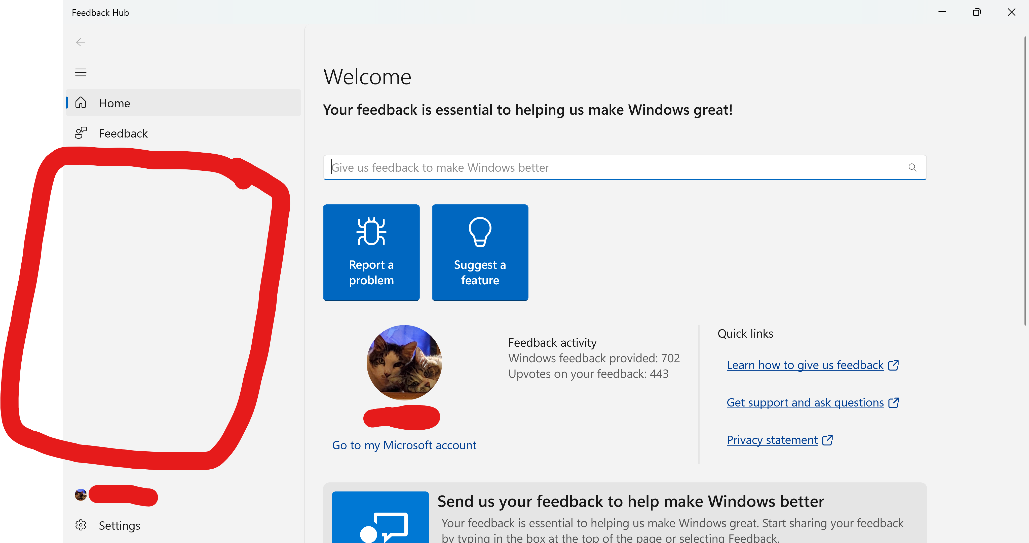Minimize the Feedback Hub window
The width and height of the screenshot is (1029, 543).
click(x=942, y=12)
